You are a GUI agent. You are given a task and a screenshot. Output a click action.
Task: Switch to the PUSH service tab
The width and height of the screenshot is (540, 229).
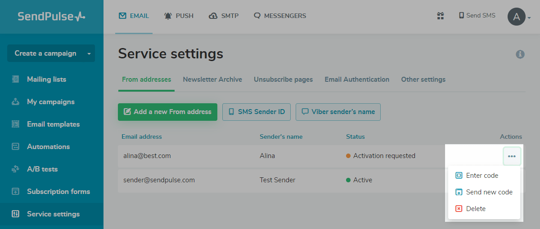(x=179, y=16)
